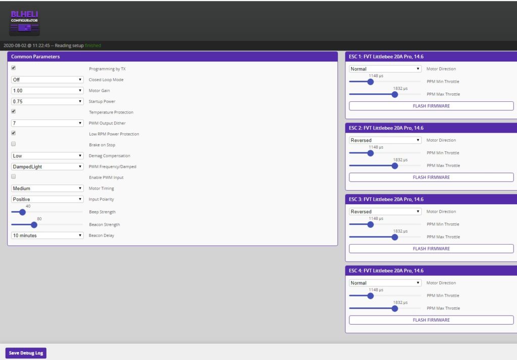Open Demag Compensation dropdown

pyautogui.click(x=47, y=156)
